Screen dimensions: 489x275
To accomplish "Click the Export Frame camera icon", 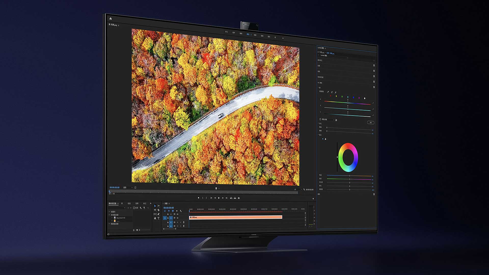I will (239, 198).
